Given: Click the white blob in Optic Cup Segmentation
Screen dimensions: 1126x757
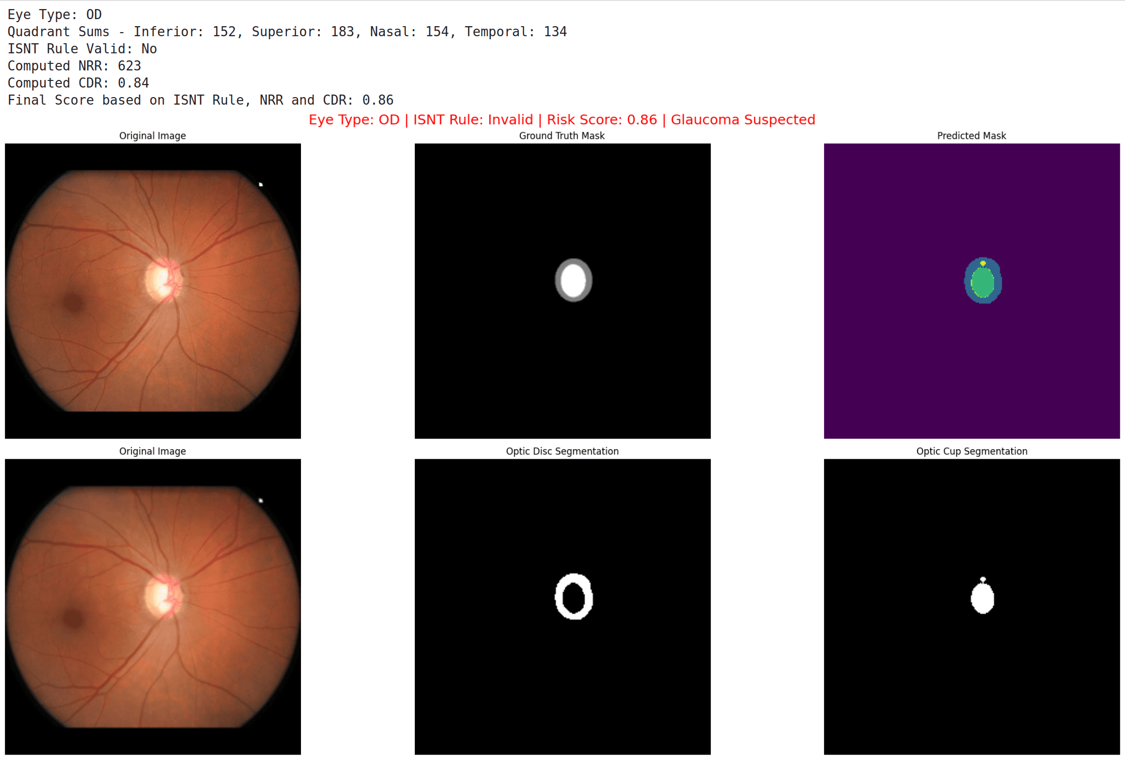Looking at the screenshot, I should [982, 599].
